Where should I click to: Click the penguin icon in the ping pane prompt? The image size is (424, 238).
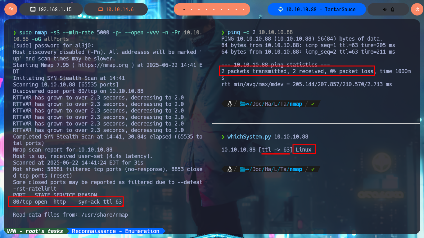[x=230, y=104]
